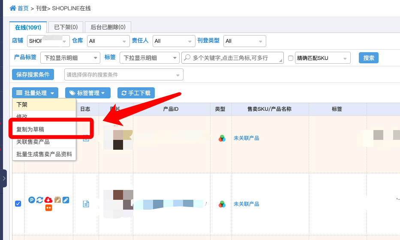Open the 请选择保存的搜索条件 dropdown

[x=124, y=74]
